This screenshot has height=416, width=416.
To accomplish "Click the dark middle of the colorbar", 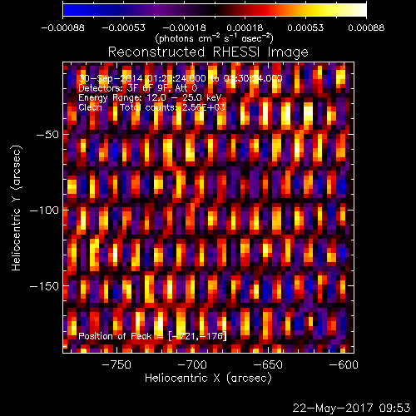I will pyautogui.click(x=215, y=10).
